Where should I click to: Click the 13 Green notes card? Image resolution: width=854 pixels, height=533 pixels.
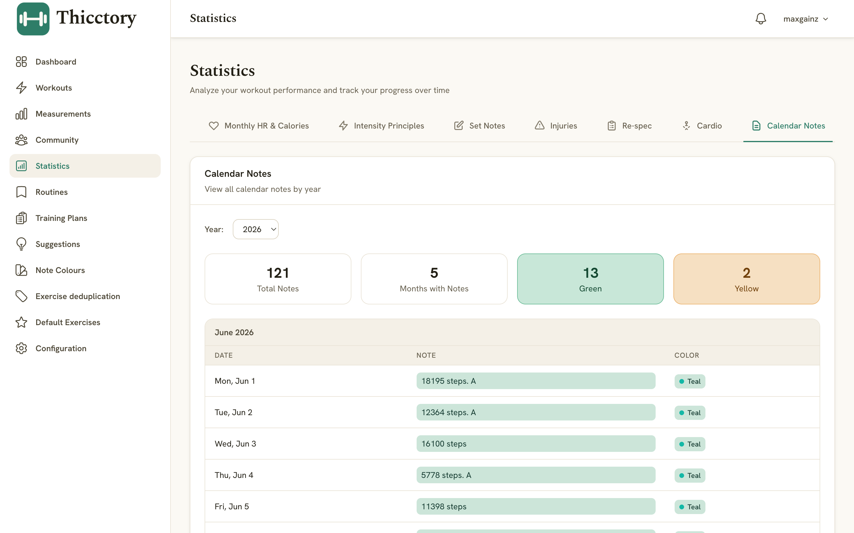point(590,279)
